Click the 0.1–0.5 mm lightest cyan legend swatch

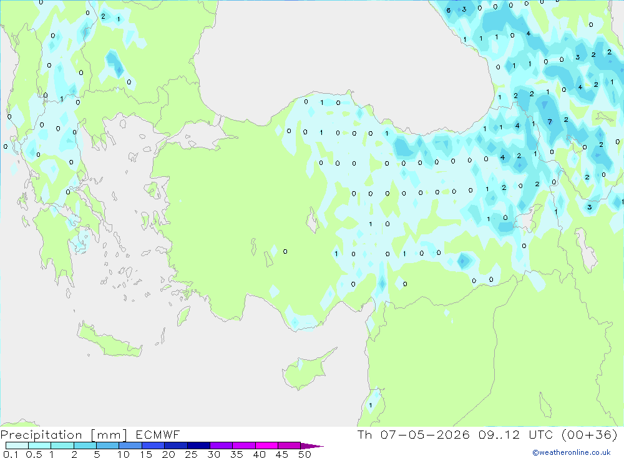tap(17, 446)
